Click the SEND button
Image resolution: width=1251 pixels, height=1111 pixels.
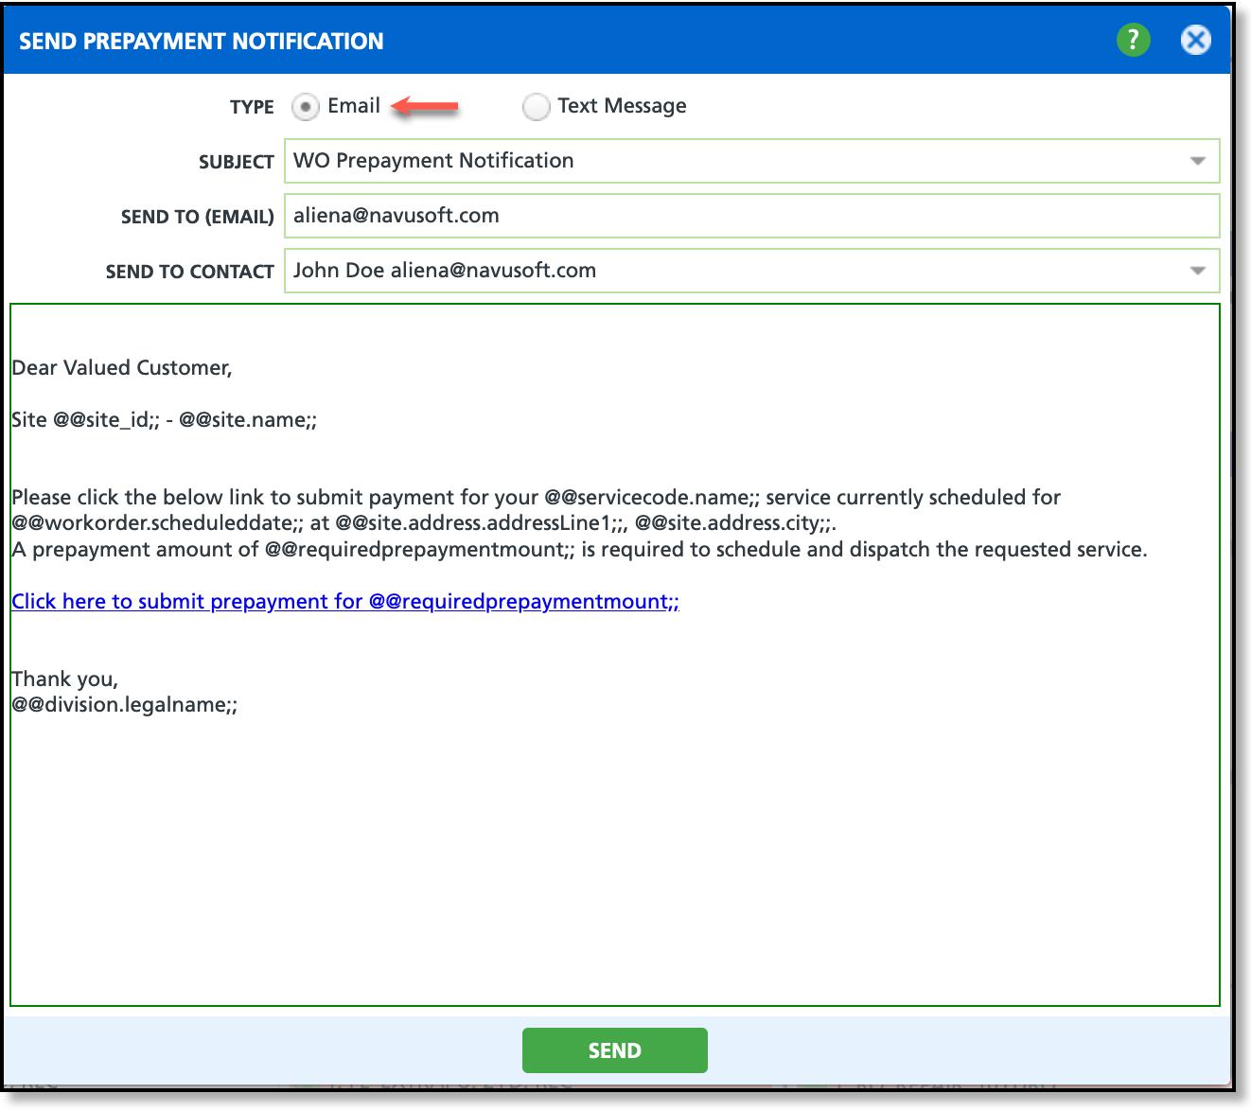point(614,1050)
